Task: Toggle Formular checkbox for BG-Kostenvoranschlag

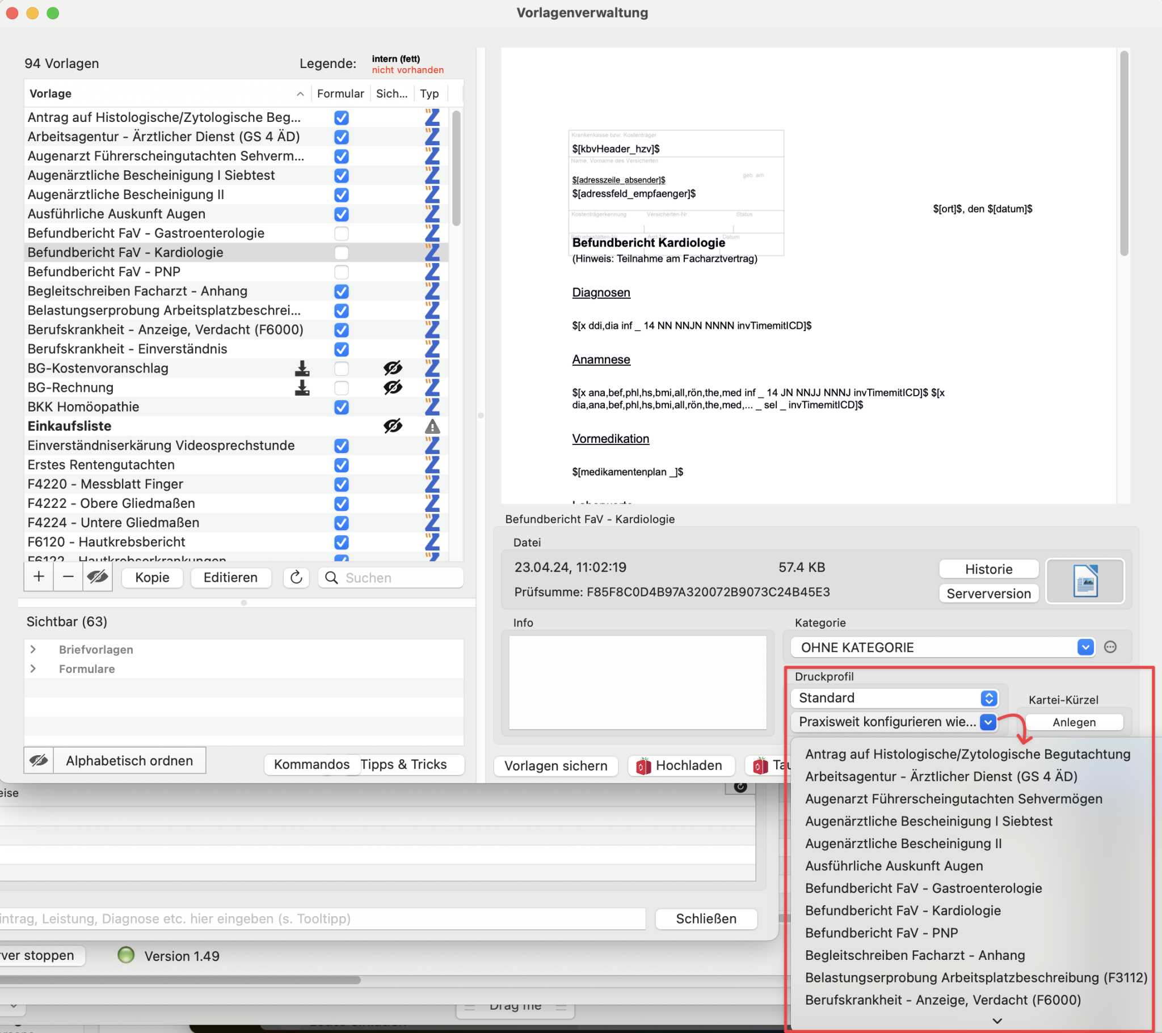Action: tap(341, 369)
